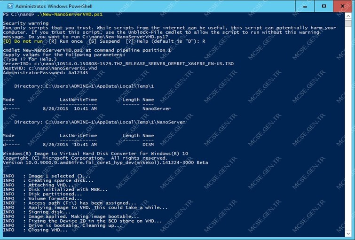Click the ServerISO path line
Screen dimensions: 355x240
pos(118,64)
